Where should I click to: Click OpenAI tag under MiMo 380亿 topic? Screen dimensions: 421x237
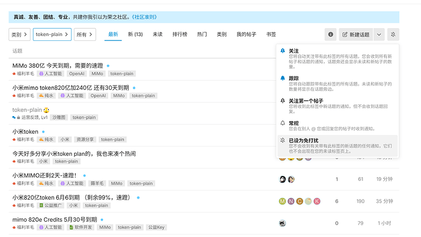click(x=77, y=74)
